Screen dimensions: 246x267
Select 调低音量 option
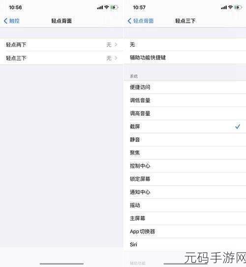[185, 100]
